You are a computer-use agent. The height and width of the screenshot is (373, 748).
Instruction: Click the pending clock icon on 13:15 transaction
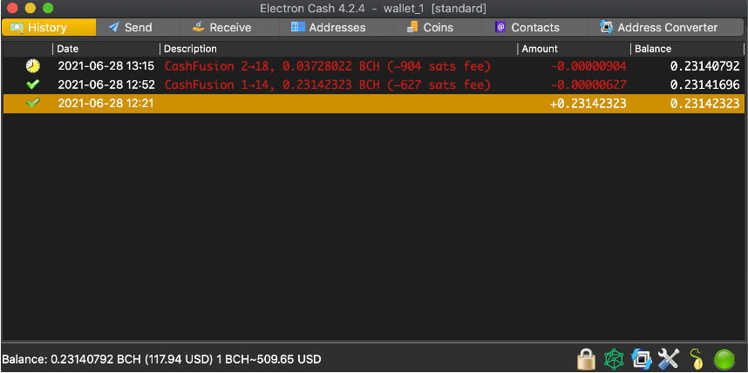pos(33,65)
